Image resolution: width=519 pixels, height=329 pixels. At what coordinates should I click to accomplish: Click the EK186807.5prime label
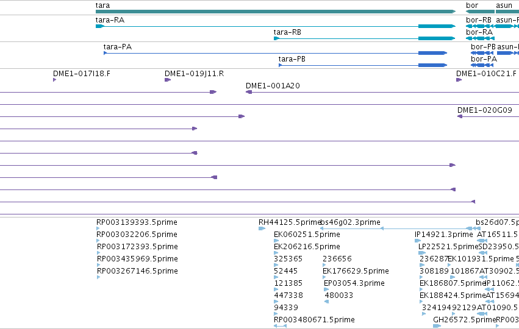pyautogui.click(x=453, y=283)
